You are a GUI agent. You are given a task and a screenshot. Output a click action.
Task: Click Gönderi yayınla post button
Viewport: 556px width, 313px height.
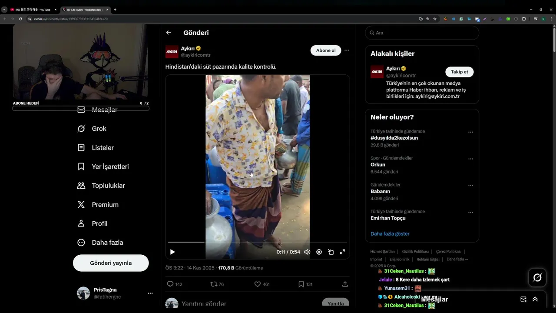coord(111,263)
